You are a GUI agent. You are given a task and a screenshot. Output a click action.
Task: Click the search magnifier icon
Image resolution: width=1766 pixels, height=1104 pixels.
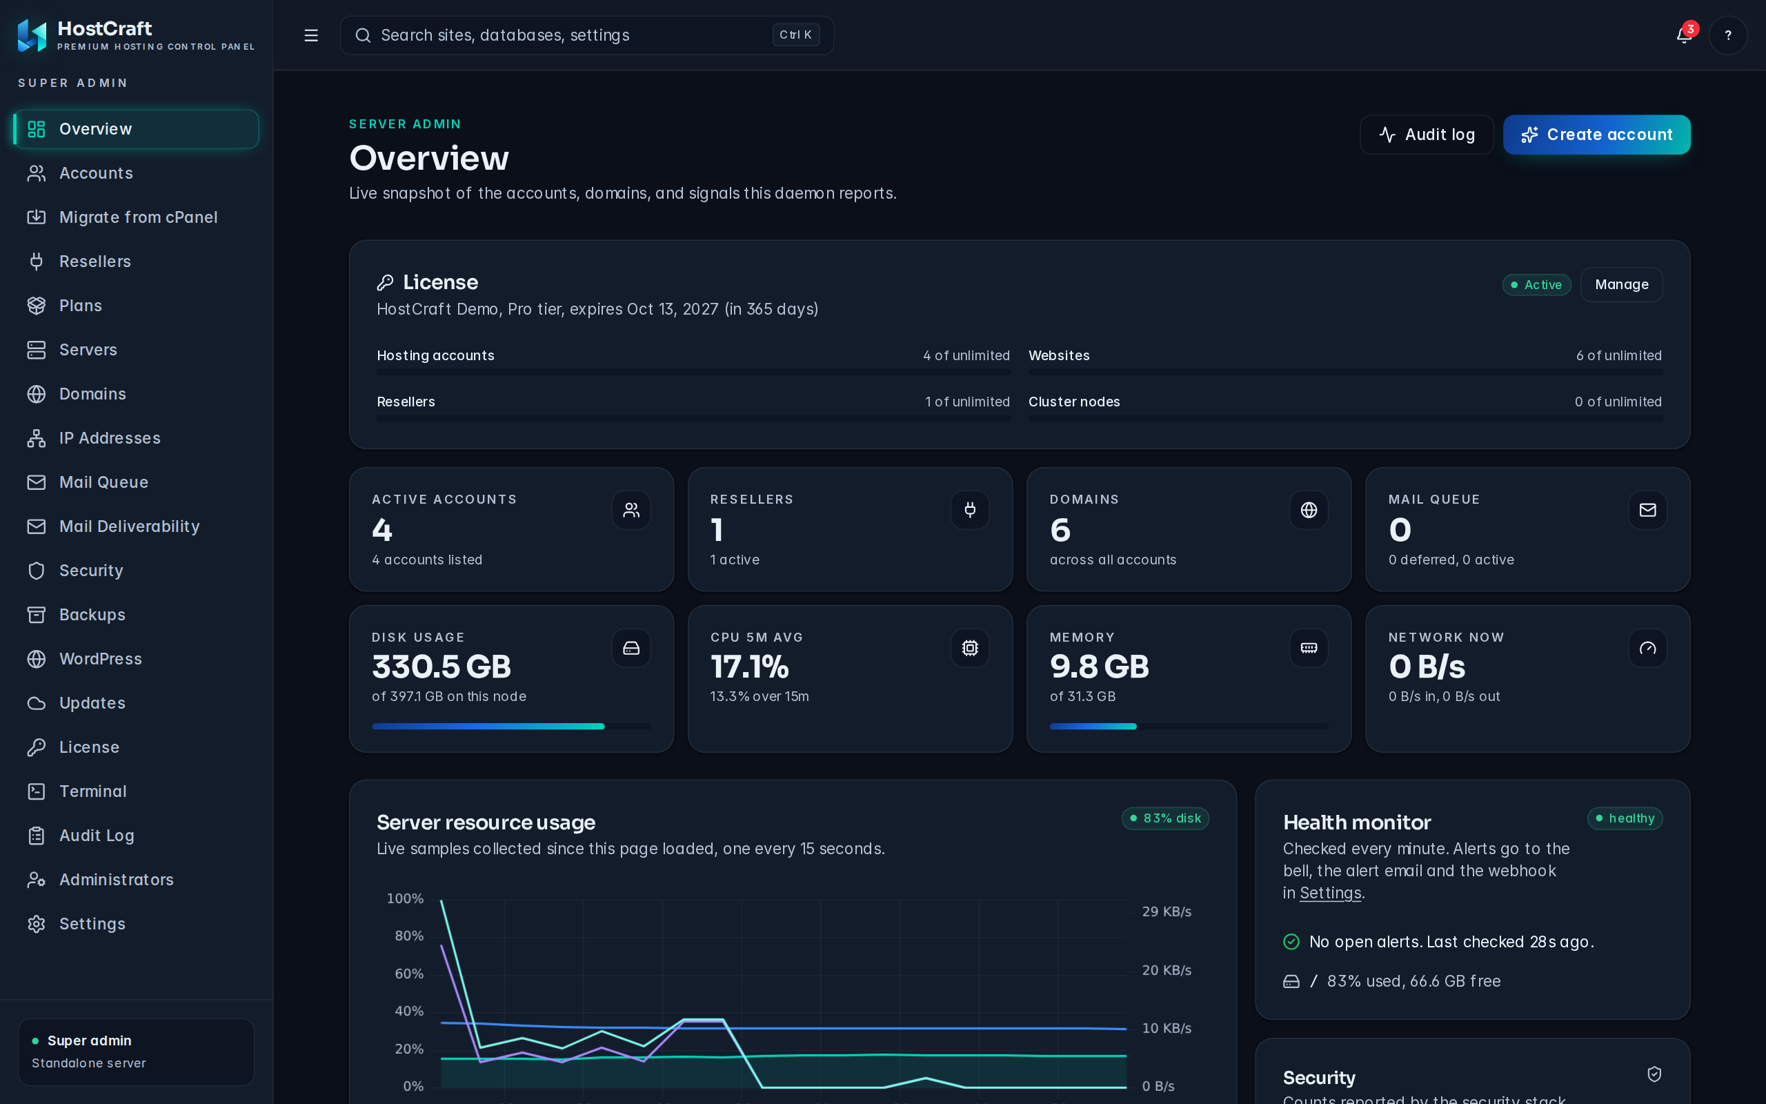click(x=363, y=35)
